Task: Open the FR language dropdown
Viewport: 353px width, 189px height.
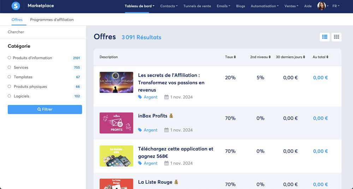Action: [336, 6]
